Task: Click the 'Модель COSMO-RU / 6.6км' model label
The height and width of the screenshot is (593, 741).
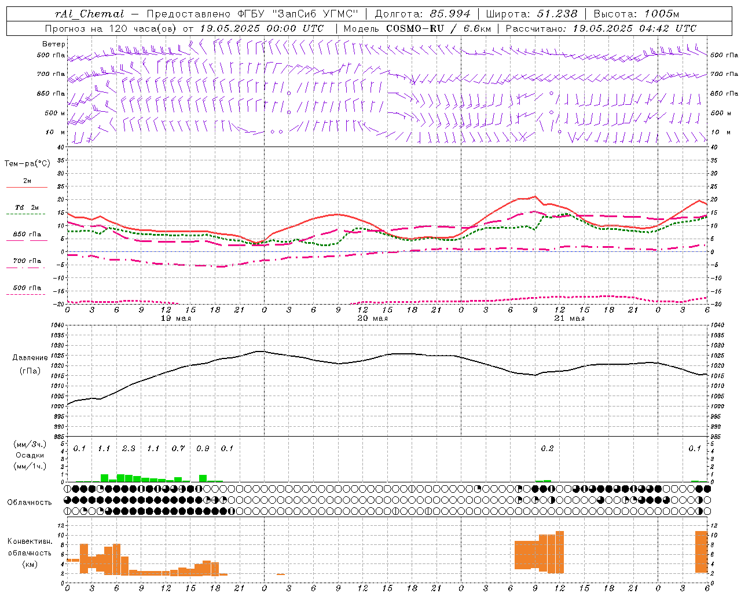Action: click(417, 28)
